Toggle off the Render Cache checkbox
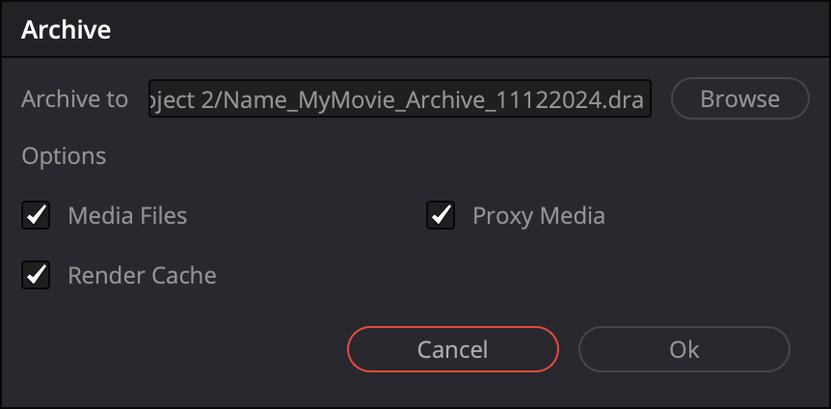This screenshot has width=831, height=409. 36,276
